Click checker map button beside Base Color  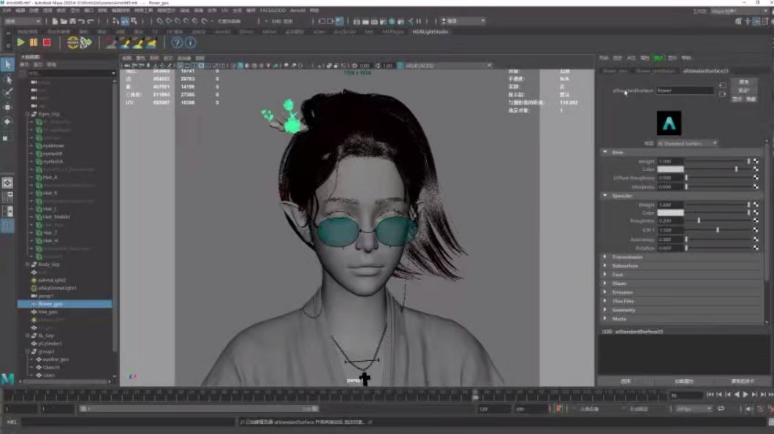(756, 170)
